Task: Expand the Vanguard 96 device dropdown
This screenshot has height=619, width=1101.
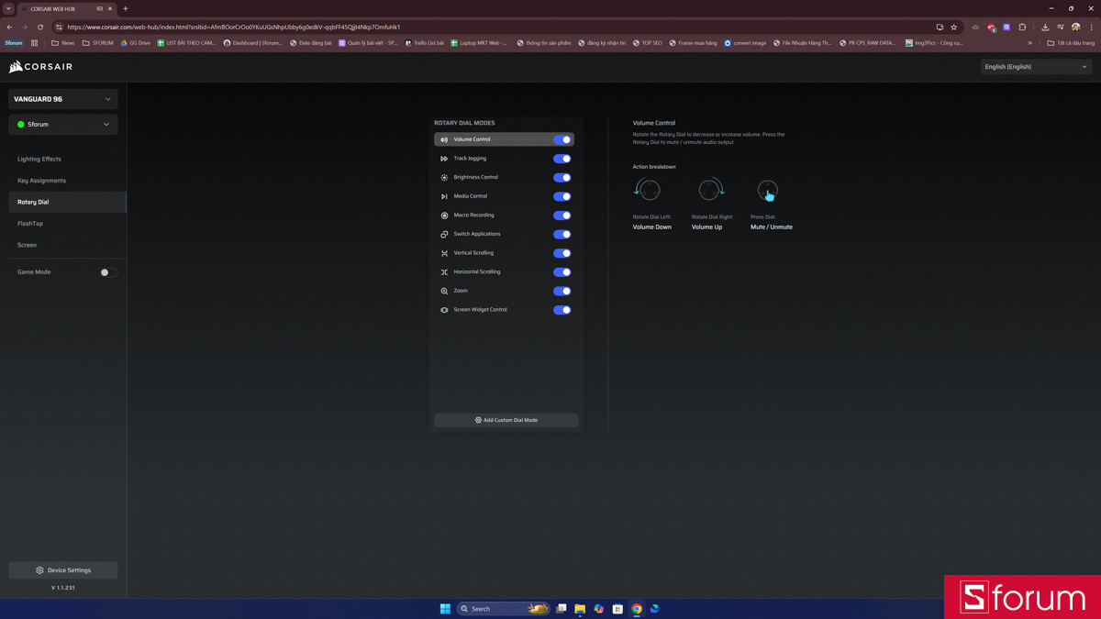Action: [x=63, y=99]
